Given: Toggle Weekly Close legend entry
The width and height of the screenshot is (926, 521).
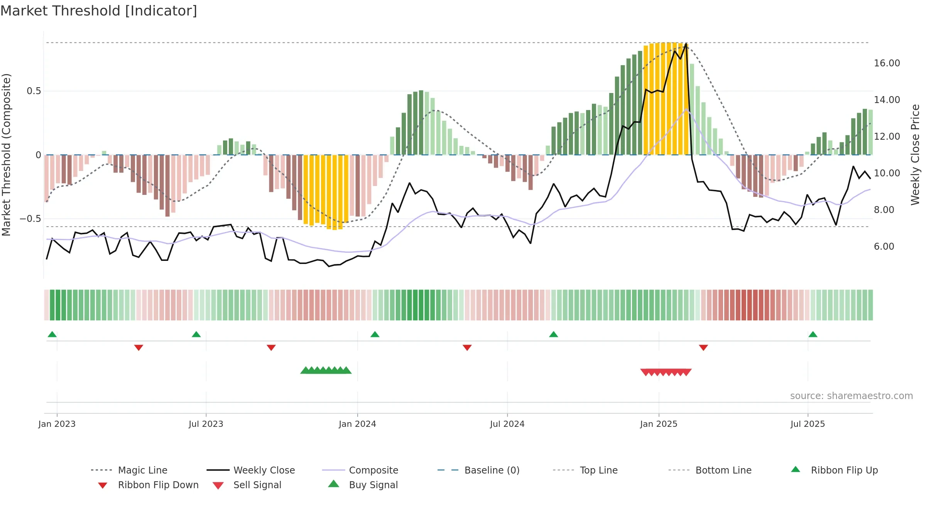Looking at the screenshot, I should [251, 470].
